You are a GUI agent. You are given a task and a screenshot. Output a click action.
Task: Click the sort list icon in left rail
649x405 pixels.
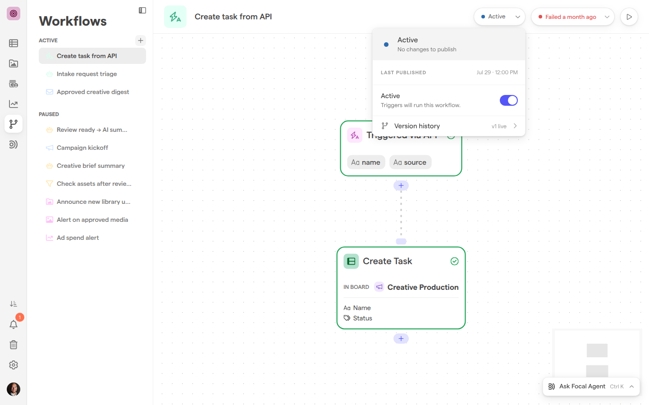click(14, 304)
